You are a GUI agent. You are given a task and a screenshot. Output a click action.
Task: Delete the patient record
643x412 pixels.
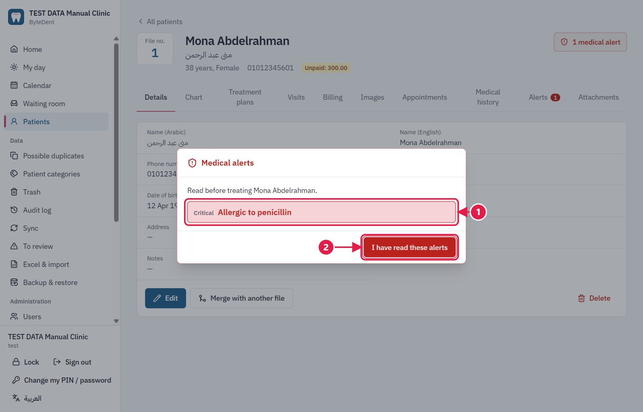click(x=594, y=298)
